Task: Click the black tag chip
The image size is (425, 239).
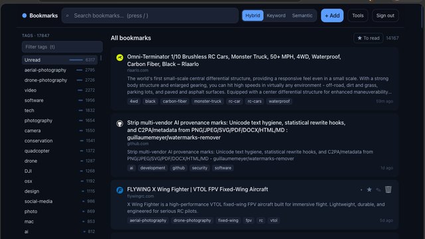Action: pyautogui.click(x=150, y=102)
